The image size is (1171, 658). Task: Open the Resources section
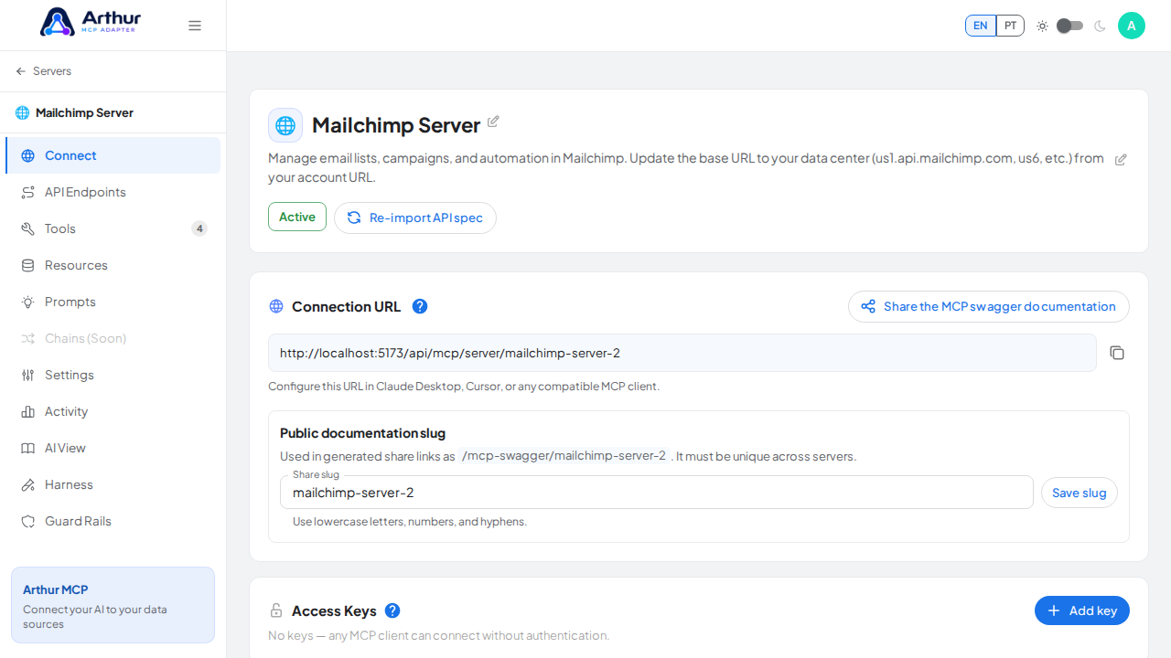(113, 265)
